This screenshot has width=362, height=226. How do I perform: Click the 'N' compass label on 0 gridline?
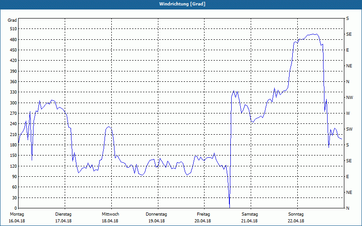[x=348, y=208]
